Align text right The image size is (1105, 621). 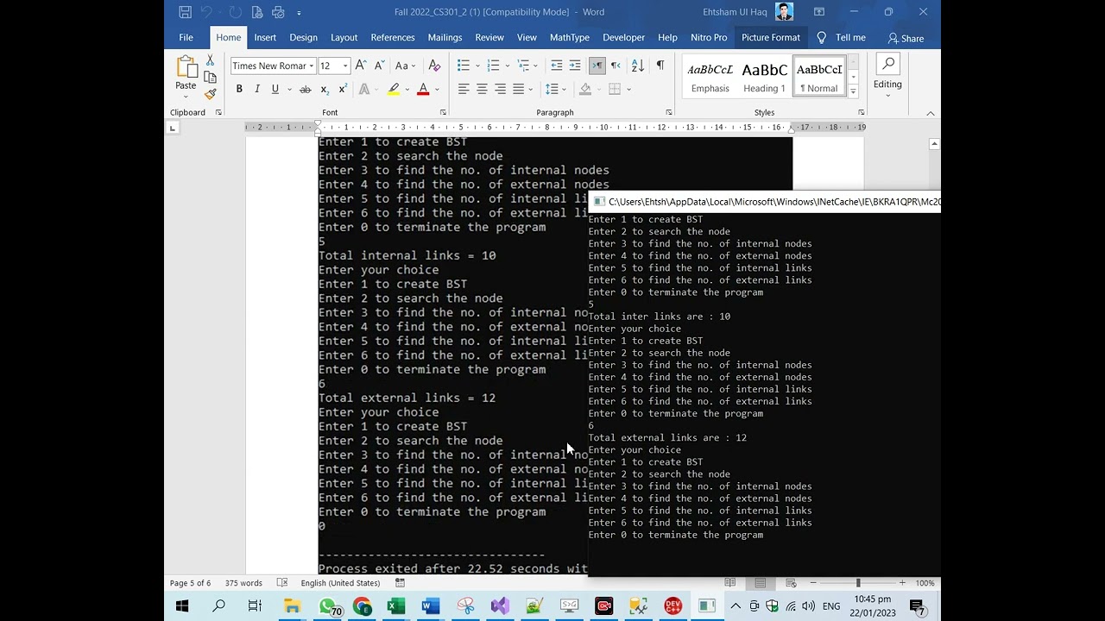[500, 90]
